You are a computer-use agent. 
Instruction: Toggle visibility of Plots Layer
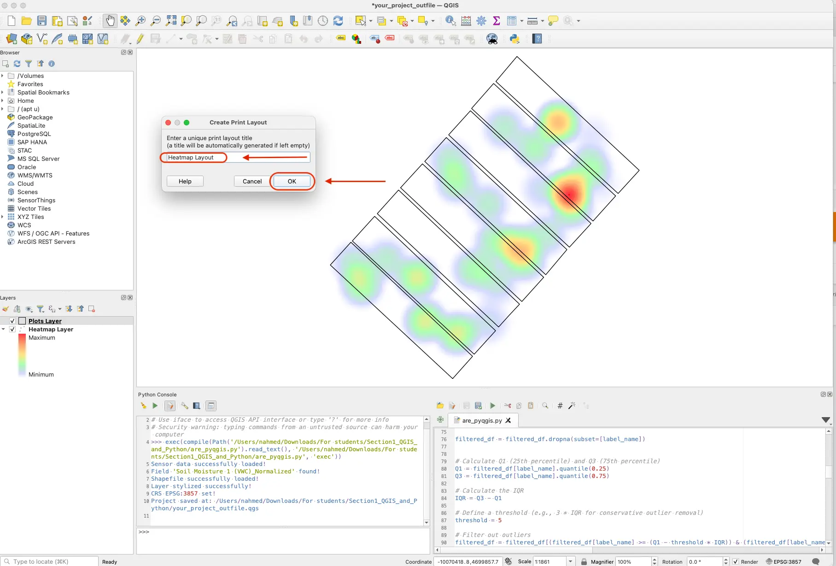pos(12,321)
